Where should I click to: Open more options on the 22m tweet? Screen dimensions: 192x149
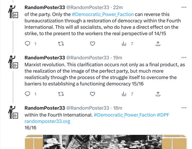click(184, 7)
